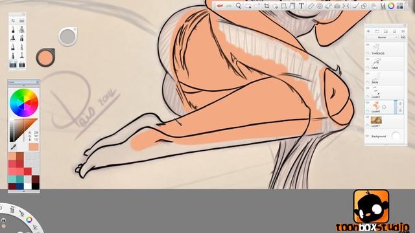The image size is (415, 233).
Task: Click the current color preview swatch
Action: coord(33,147)
